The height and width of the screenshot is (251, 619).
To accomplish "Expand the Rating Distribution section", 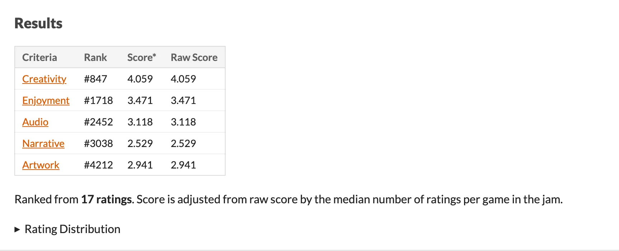I will coord(72,229).
